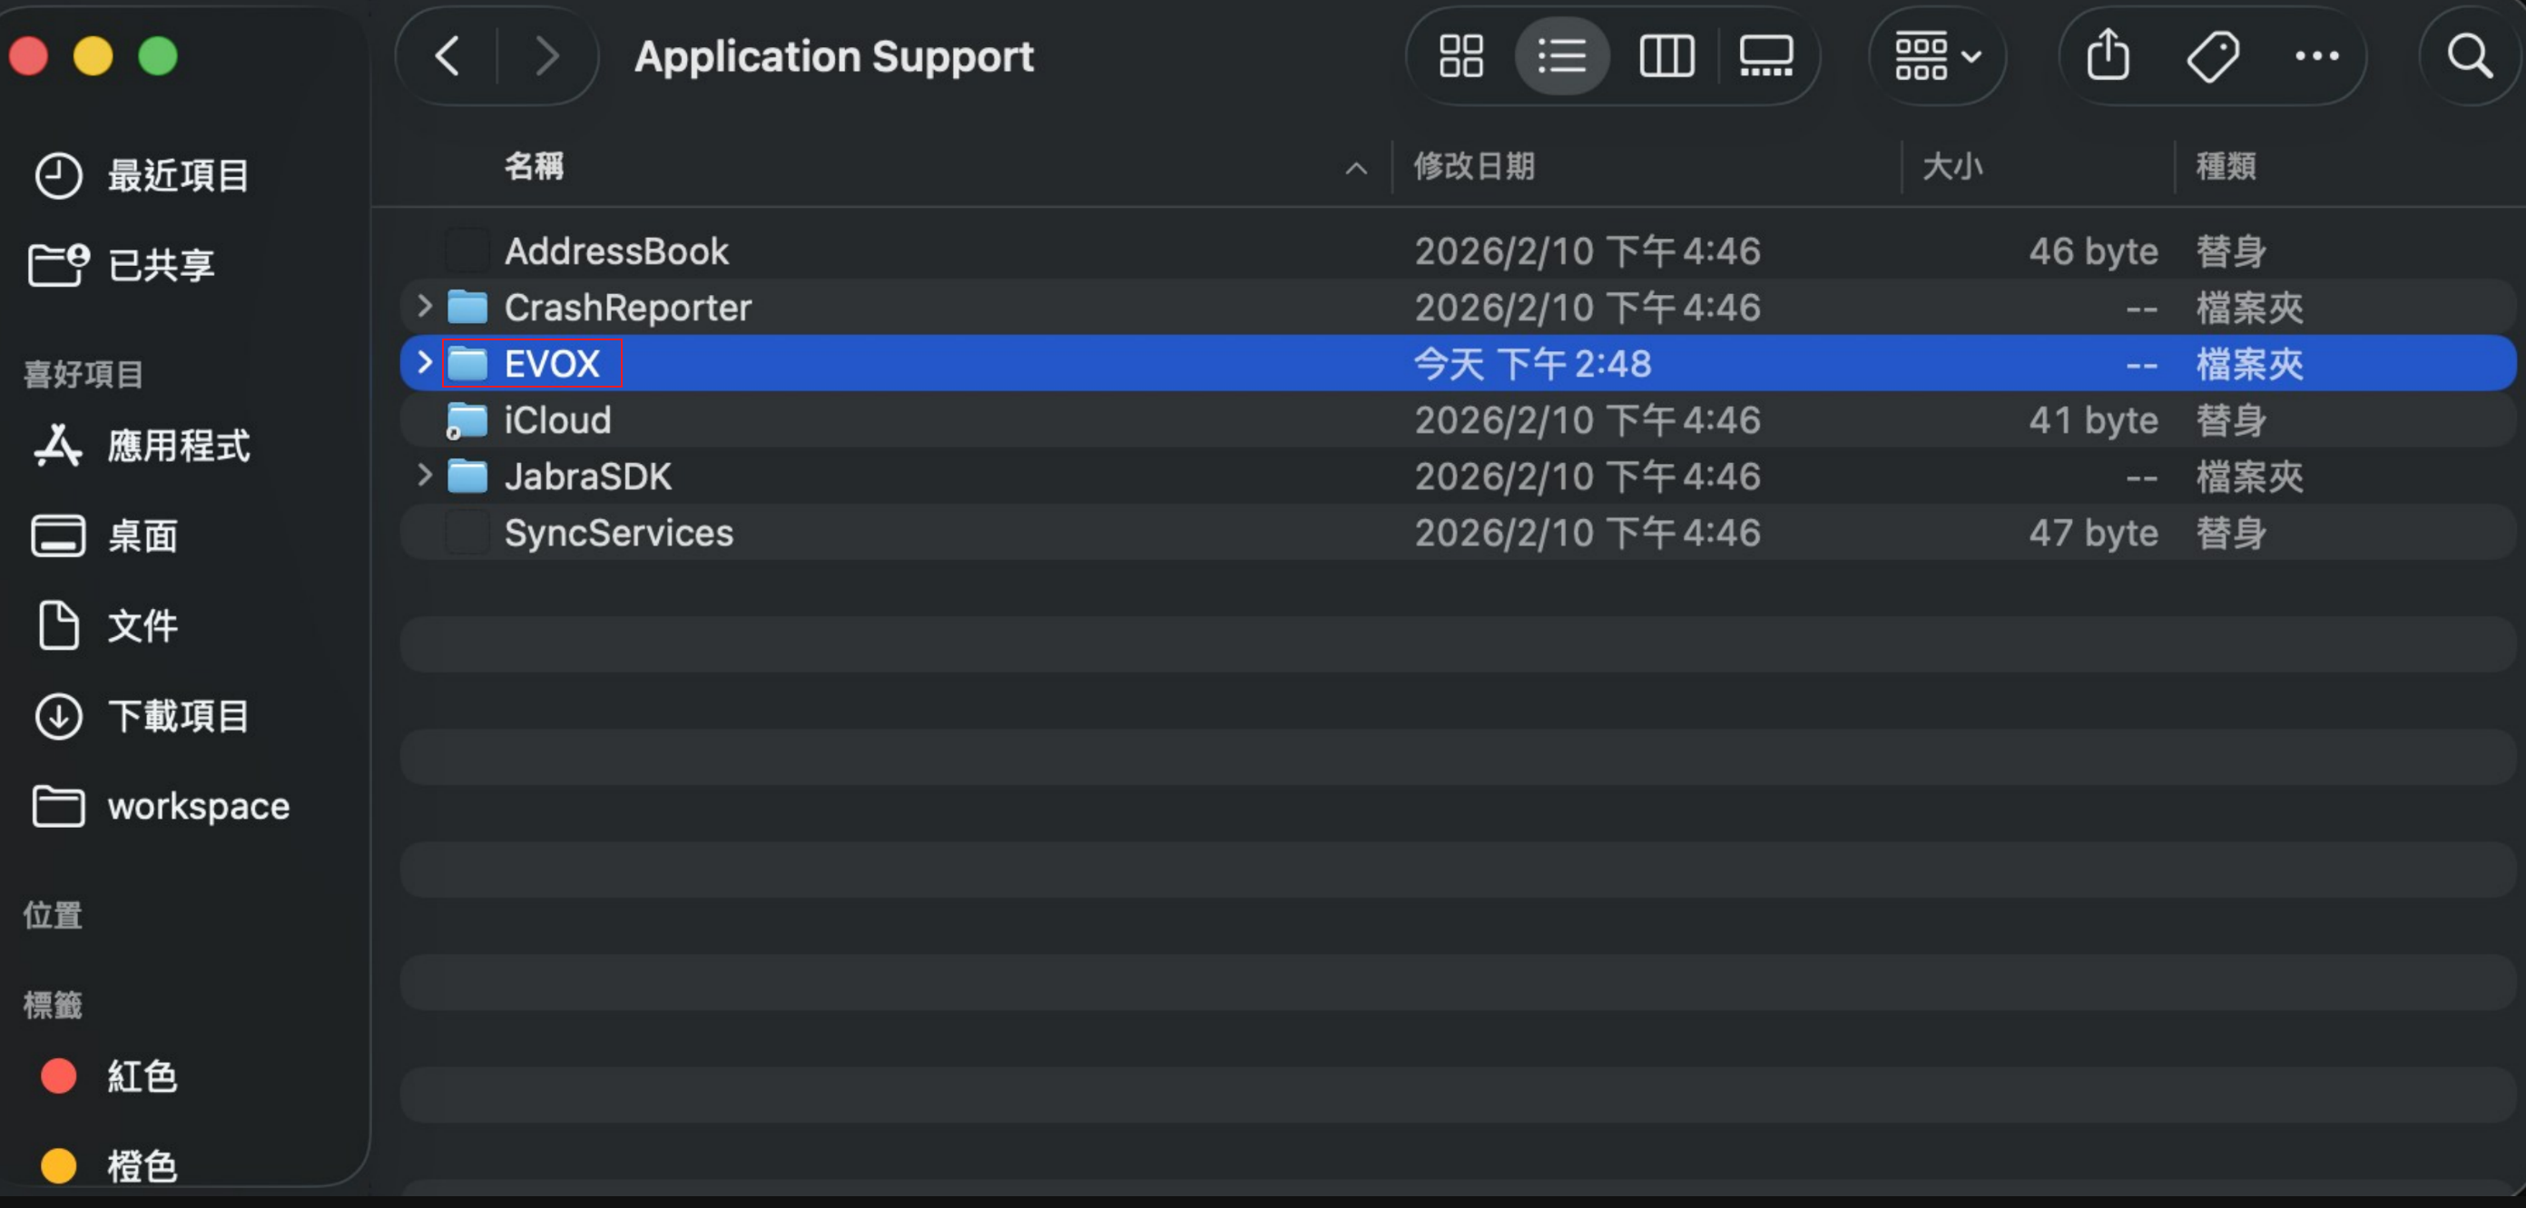Screen dimensions: 2526x1208
Task: Open 下載項目 in the sidebar
Action: 178,716
